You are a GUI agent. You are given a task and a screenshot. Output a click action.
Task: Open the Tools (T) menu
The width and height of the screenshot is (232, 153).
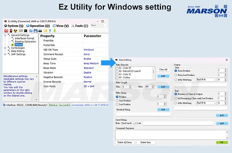click(x=80, y=26)
